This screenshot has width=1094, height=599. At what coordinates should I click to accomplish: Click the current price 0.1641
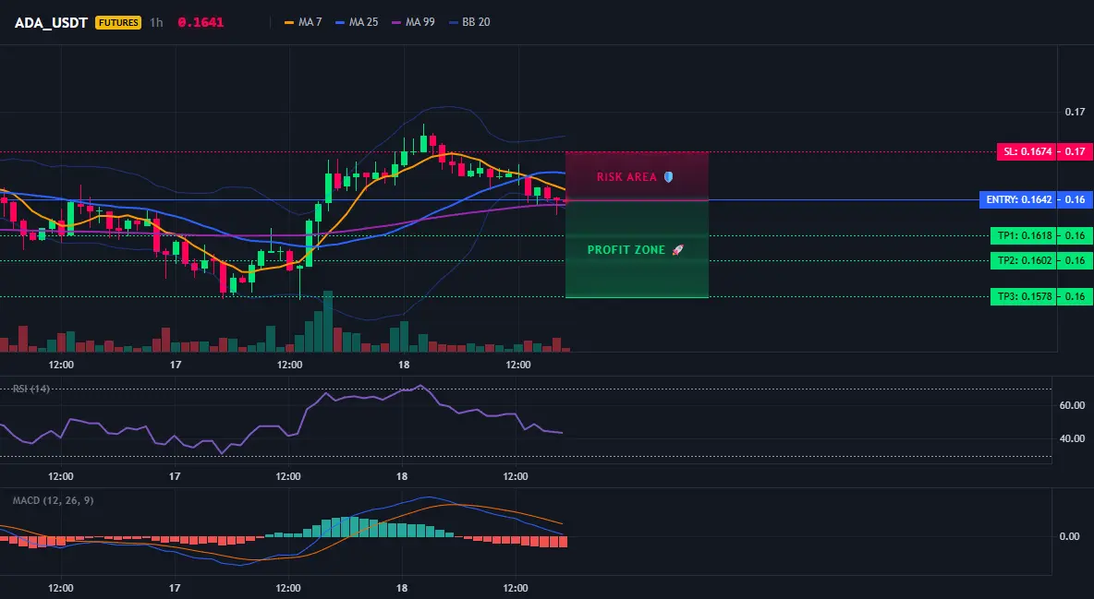coord(201,22)
